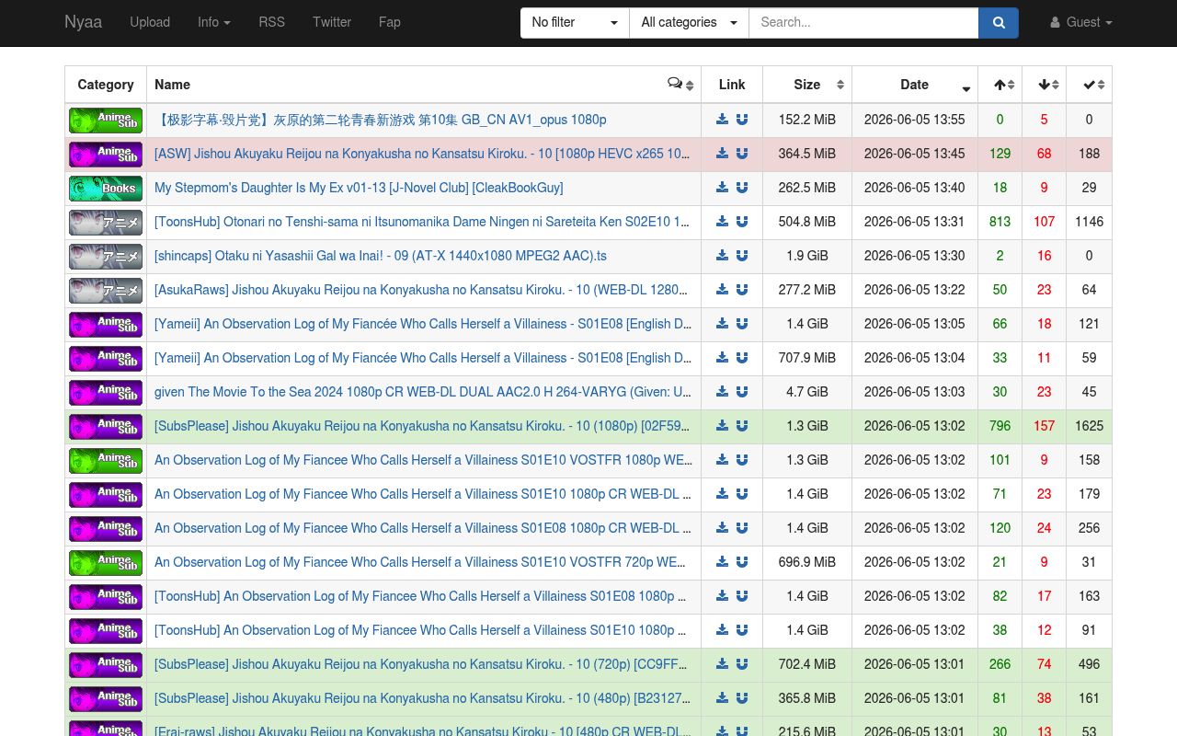
Task: Open magnet link for given The Movie
Action: click(742, 392)
